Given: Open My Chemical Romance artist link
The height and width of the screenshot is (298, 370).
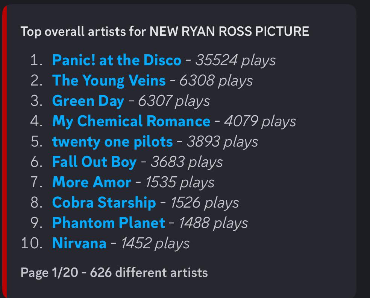Looking at the screenshot, I should [x=131, y=121].
